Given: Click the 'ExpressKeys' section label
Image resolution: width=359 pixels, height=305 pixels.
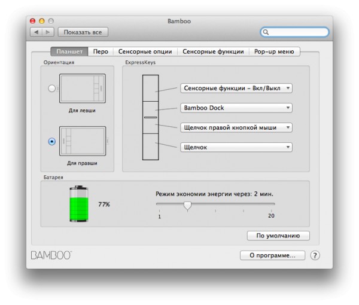Looking at the screenshot, I should [x=140, y=62].
